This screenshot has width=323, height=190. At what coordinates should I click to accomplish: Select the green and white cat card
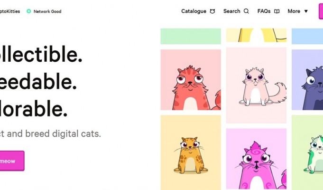[307, 152]
